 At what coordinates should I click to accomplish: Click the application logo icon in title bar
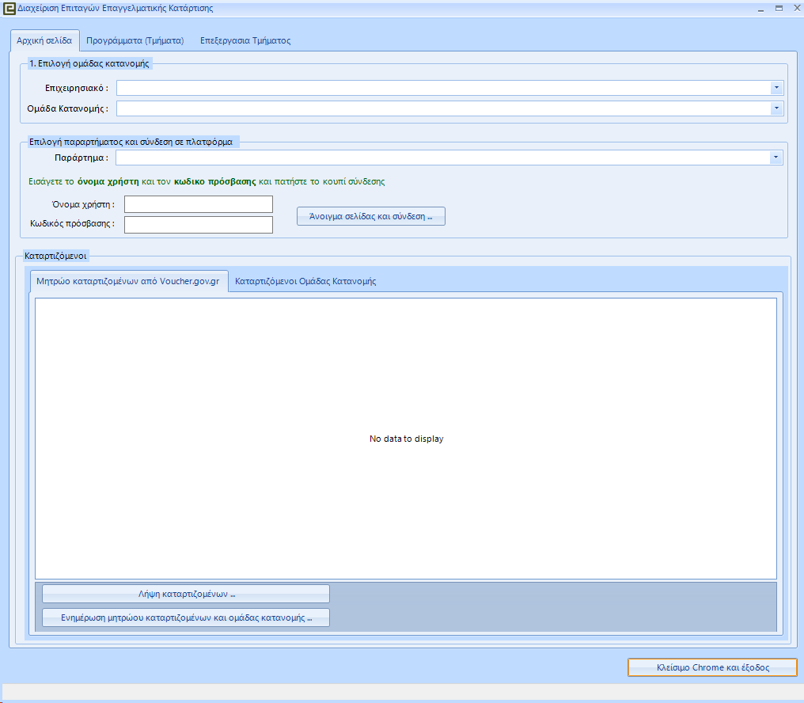tap(9, 9)
